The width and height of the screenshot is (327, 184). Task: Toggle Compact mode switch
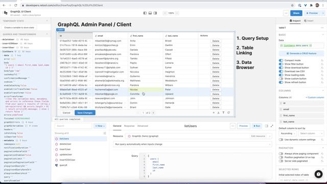click(281, 60)
